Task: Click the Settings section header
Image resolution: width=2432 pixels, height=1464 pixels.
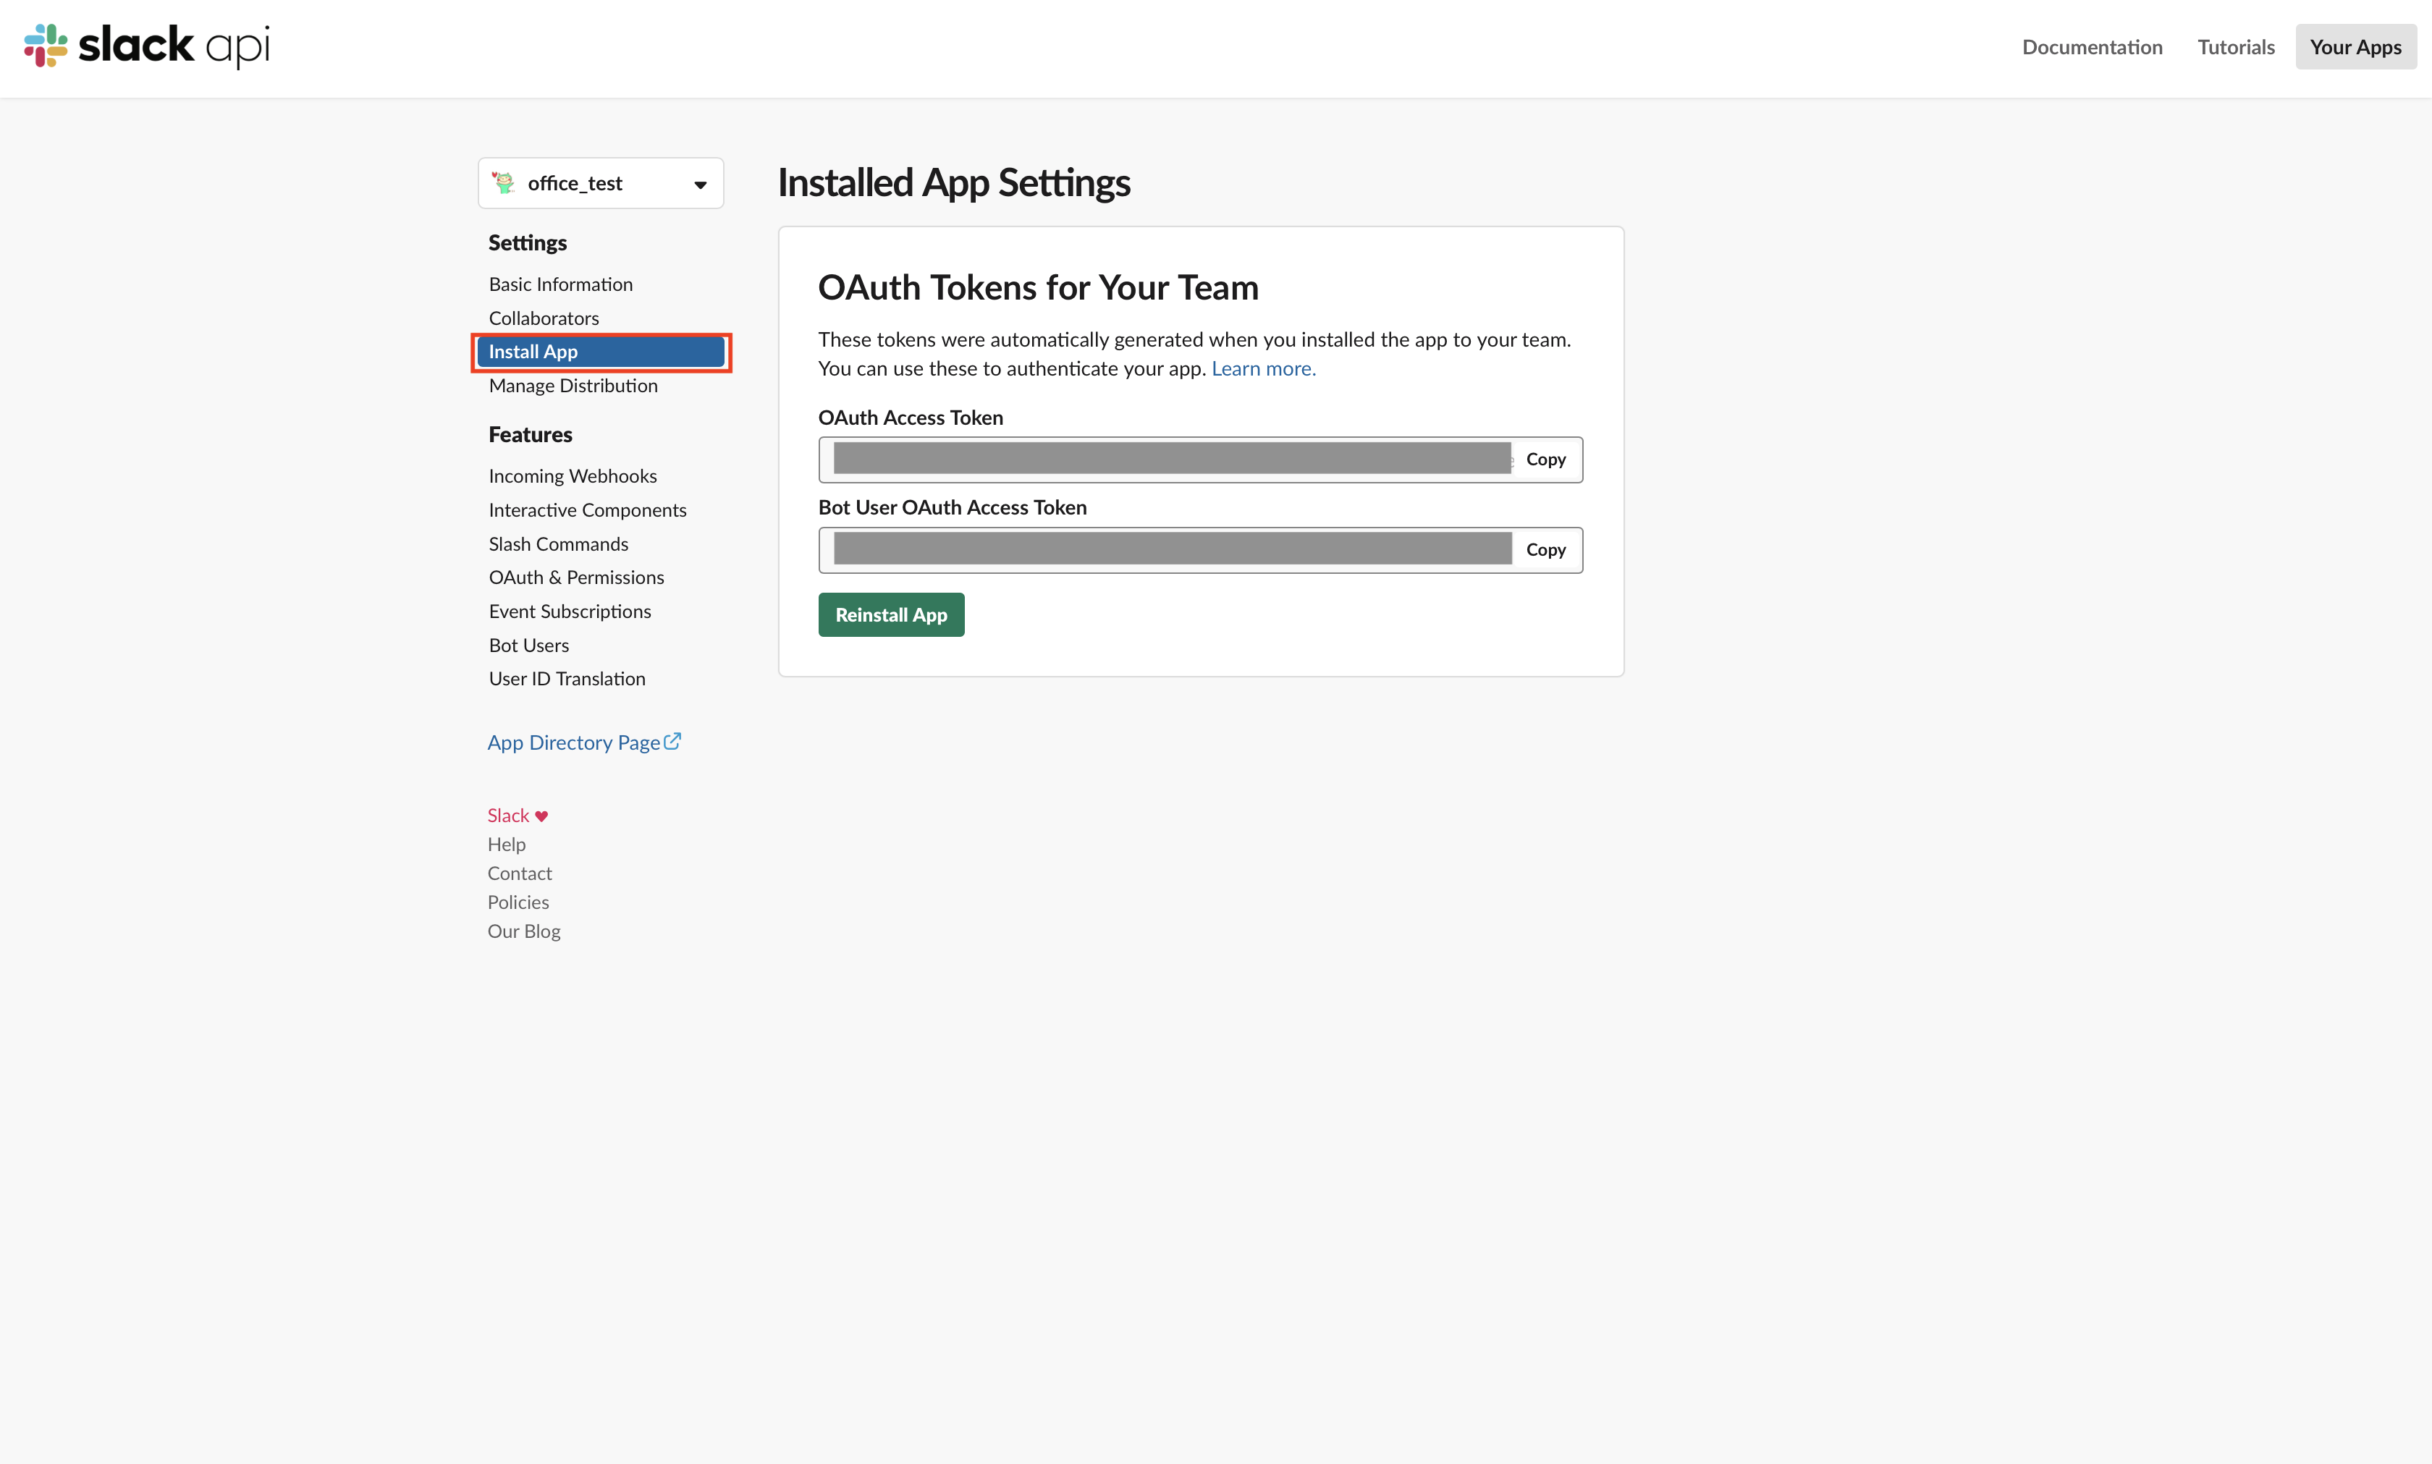Action: [x=527, y=242]
